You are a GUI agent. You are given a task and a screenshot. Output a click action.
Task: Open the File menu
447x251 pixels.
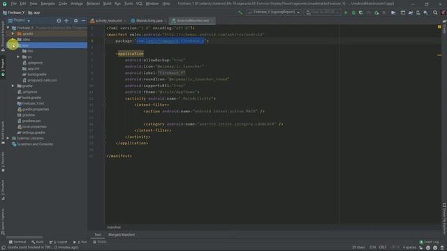tap(14, 3)
